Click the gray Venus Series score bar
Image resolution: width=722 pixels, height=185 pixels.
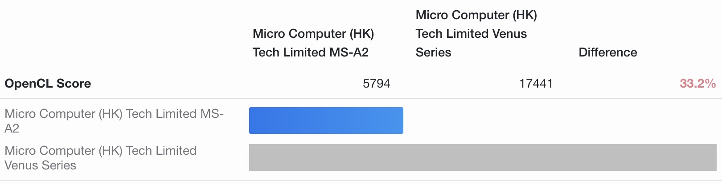482,157
